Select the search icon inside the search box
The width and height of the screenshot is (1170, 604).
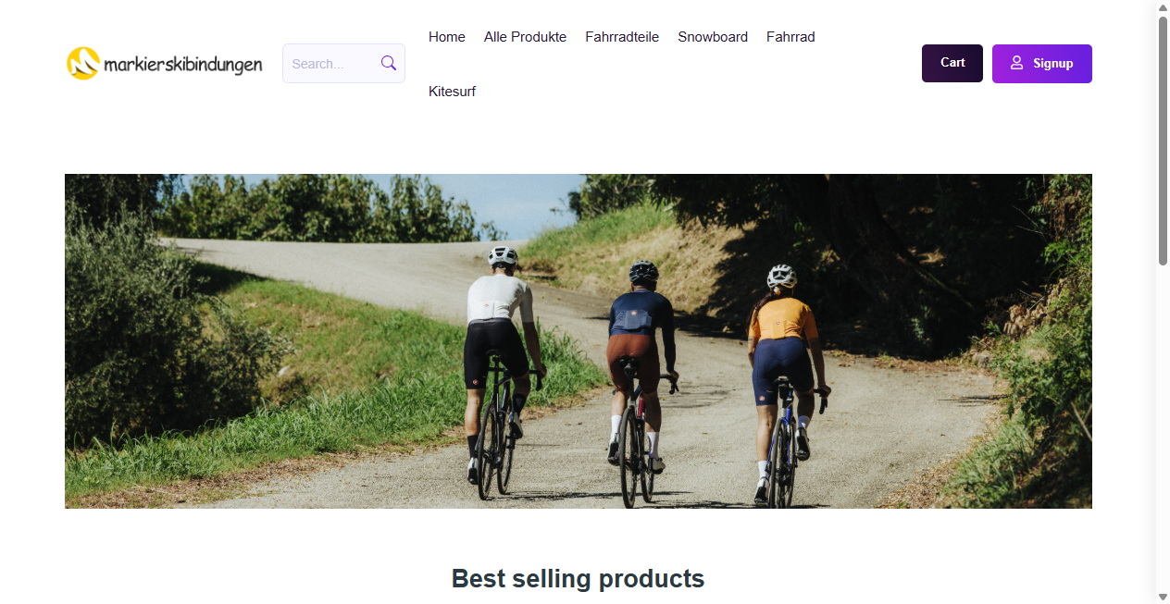[389, 63]
